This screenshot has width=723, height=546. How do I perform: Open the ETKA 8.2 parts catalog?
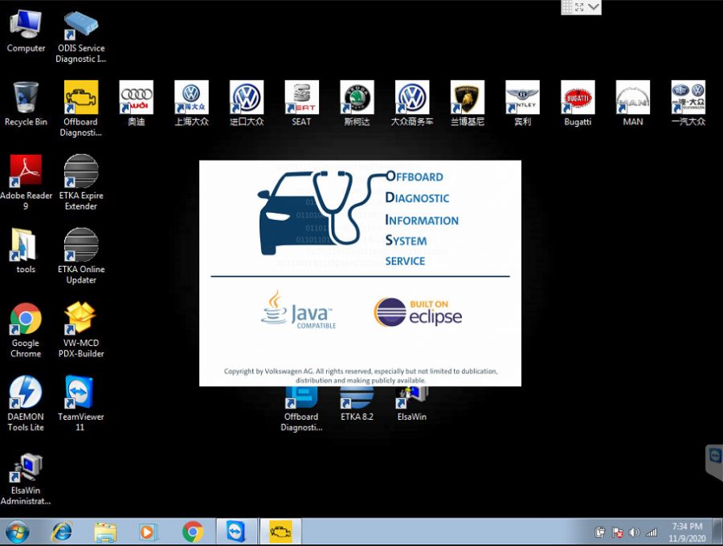coord(356,397)
